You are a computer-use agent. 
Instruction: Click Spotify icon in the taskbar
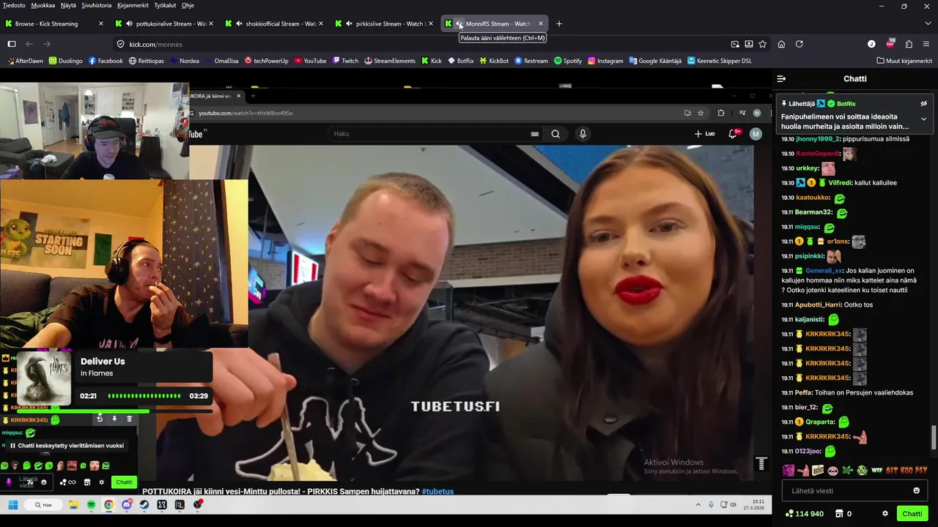click(91, 505)
